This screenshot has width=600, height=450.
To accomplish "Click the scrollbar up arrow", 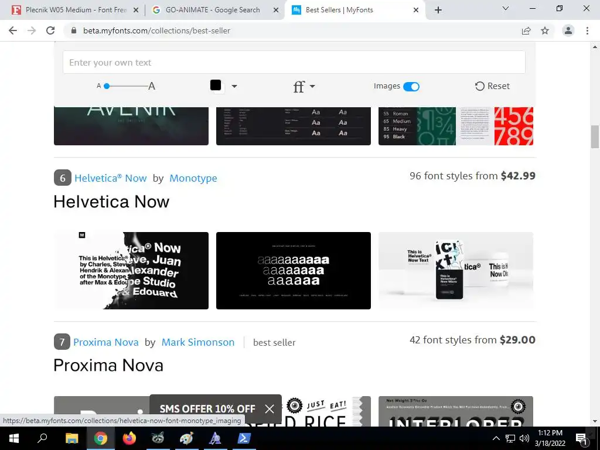I will pyautogui.click(x=595, y=47).
